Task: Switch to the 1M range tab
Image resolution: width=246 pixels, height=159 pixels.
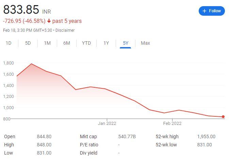Action: pyautogui.click(x=47, y=43)
